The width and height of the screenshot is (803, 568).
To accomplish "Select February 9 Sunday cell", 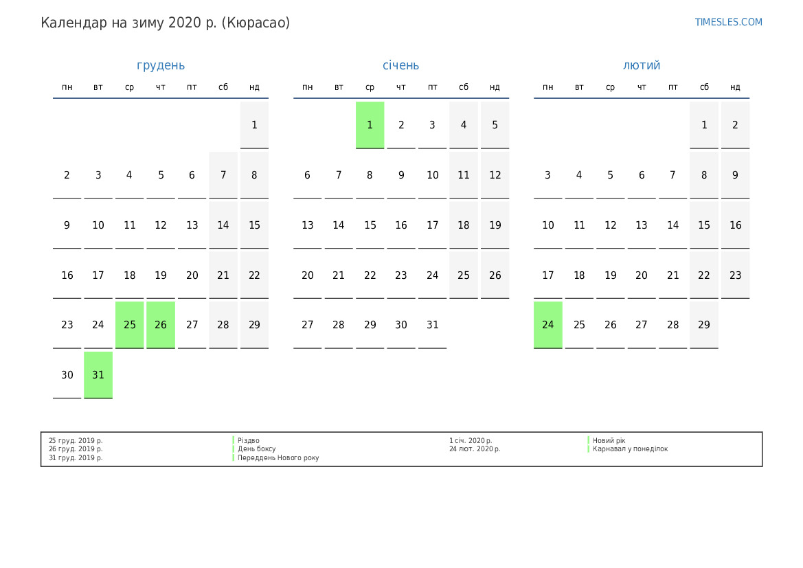I will (x=736, y=175).
